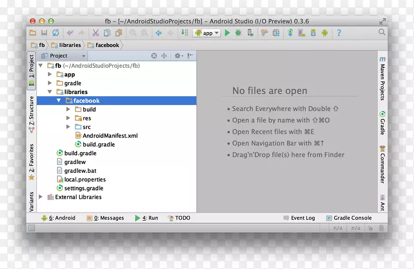
Task: Click the Open folder toolbar icon
Action: [33, 33]
